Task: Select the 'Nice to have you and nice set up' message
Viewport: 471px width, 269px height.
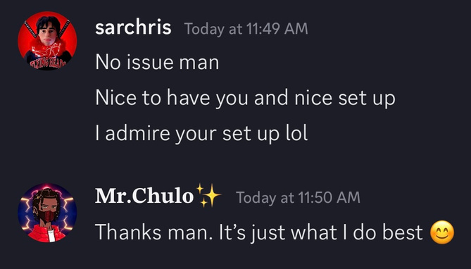Action: [245, 99]
